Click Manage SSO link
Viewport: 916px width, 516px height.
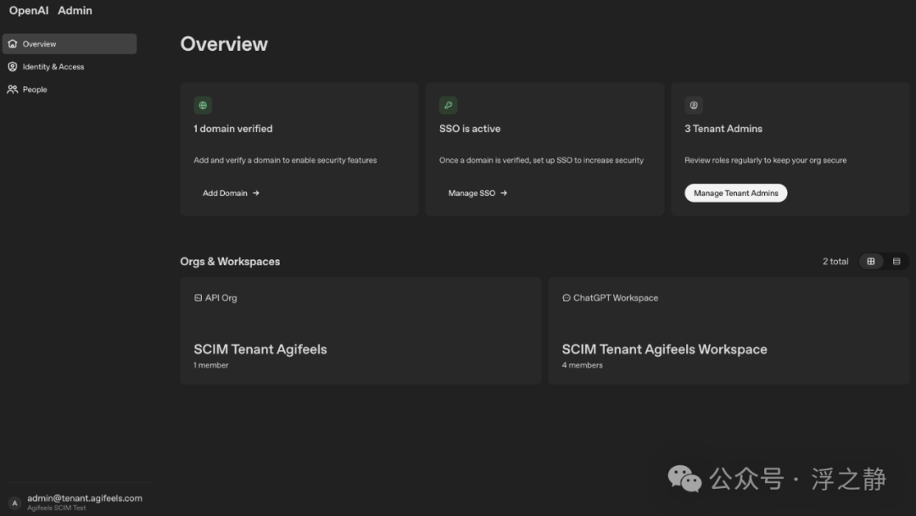coord(478,193)
